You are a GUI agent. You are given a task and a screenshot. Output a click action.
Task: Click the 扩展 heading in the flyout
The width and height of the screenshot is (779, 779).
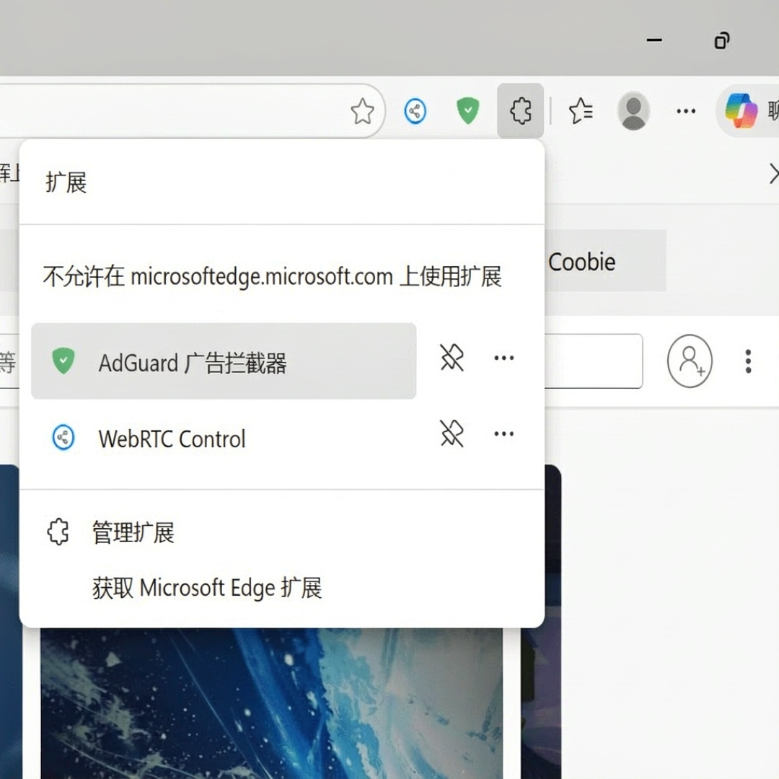tap(66, 182)
